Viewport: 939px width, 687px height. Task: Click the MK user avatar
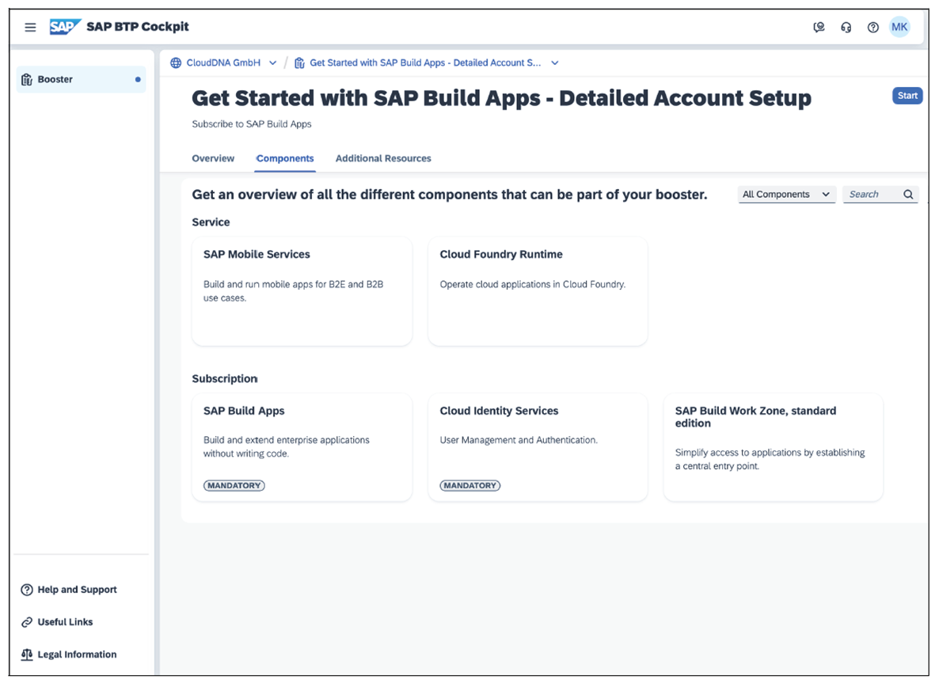point(899,26)
